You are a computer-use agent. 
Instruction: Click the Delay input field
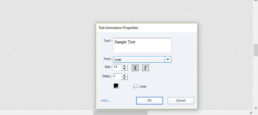pos(117,77)
